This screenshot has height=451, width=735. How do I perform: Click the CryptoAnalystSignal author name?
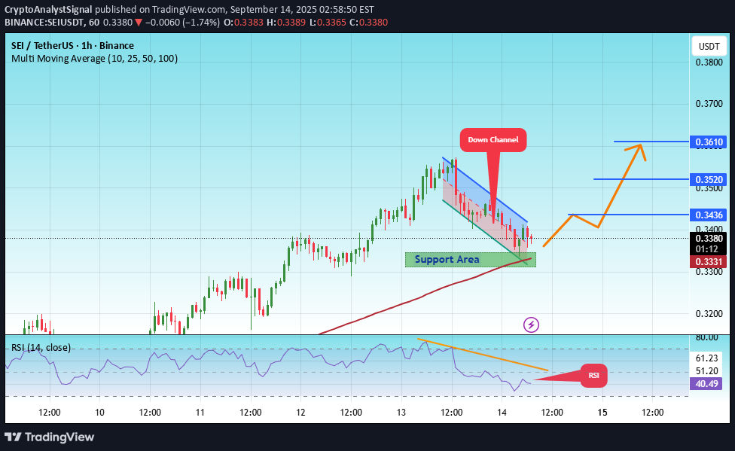[48, 9]
